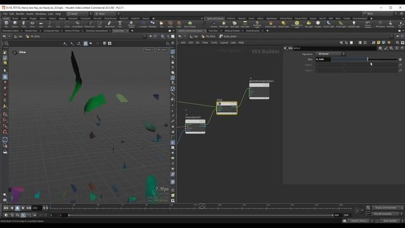This screenshot has width=405, height=228.
Task: Click the Bias value input field
Action: (323, 60)
